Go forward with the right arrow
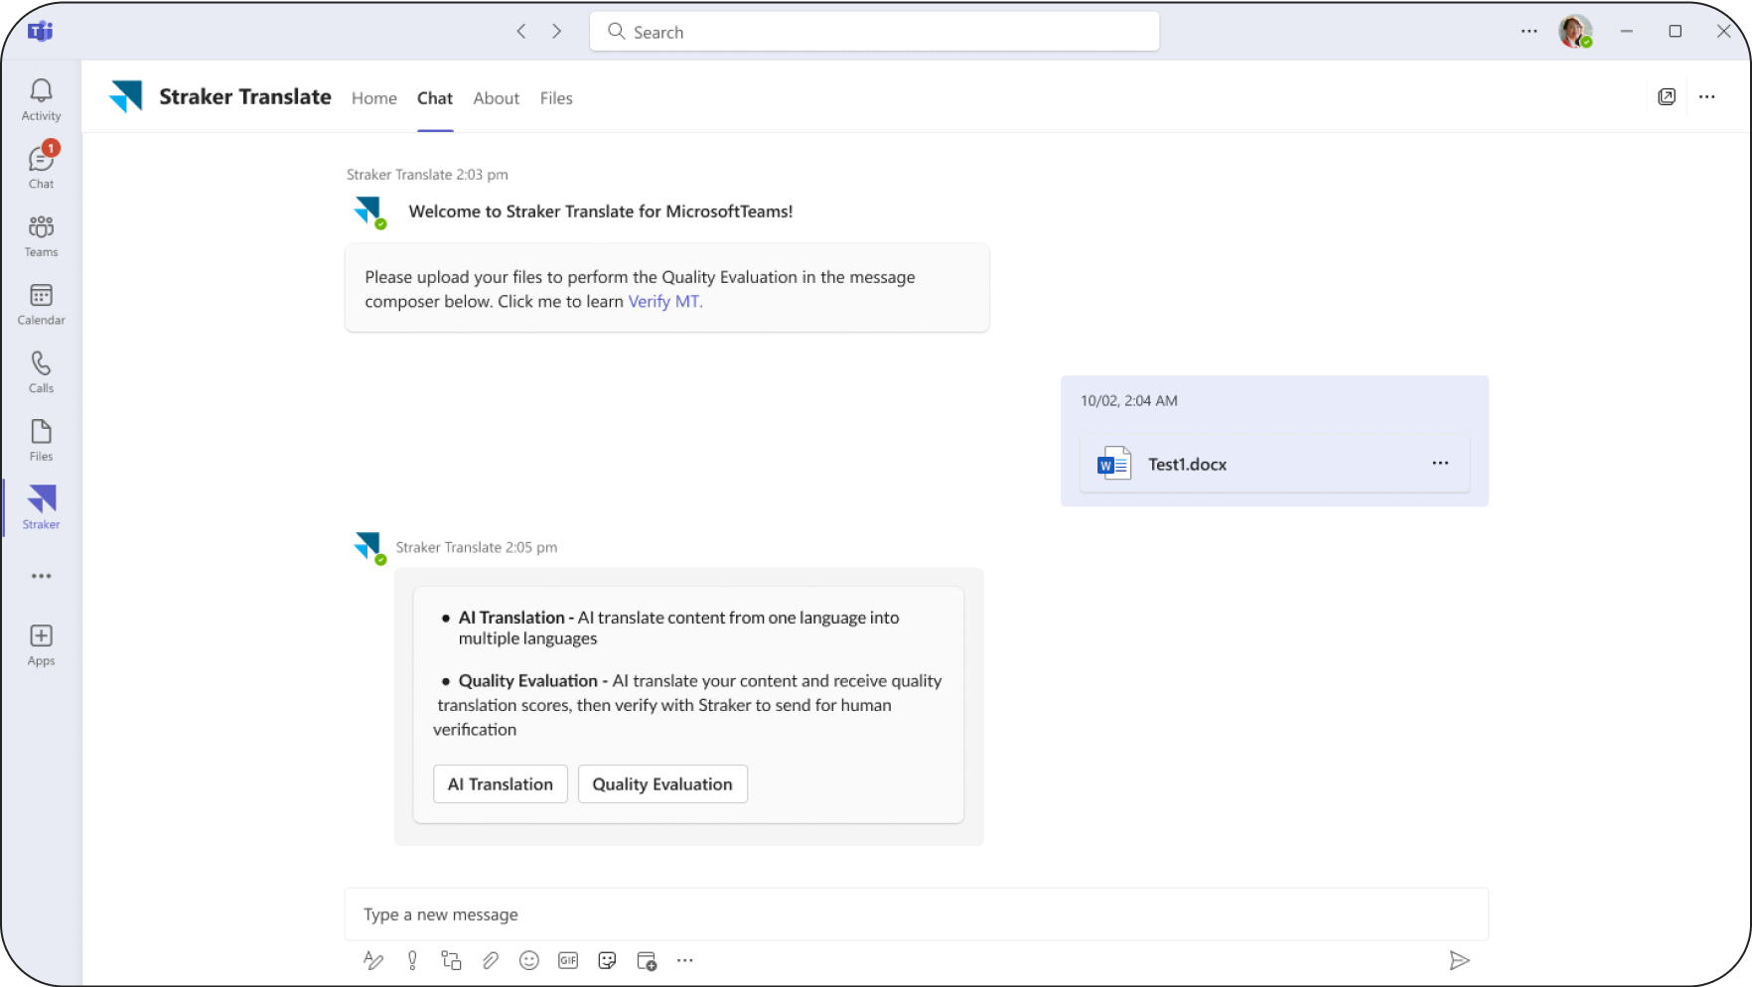The image size is (1752, 987). pyautogui.click(x=557, y=32)
